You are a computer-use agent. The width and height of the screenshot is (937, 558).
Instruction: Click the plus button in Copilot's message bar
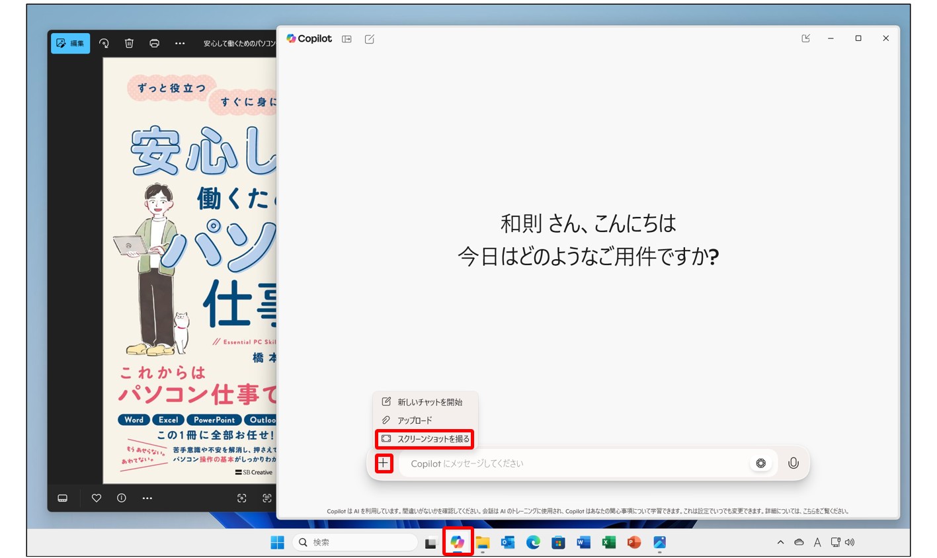click(x=384, y=463)
